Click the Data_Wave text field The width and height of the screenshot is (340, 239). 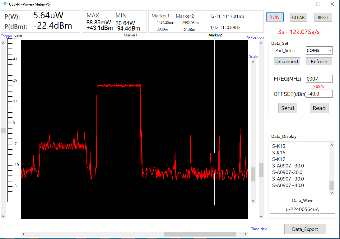(x=302, y=209)
